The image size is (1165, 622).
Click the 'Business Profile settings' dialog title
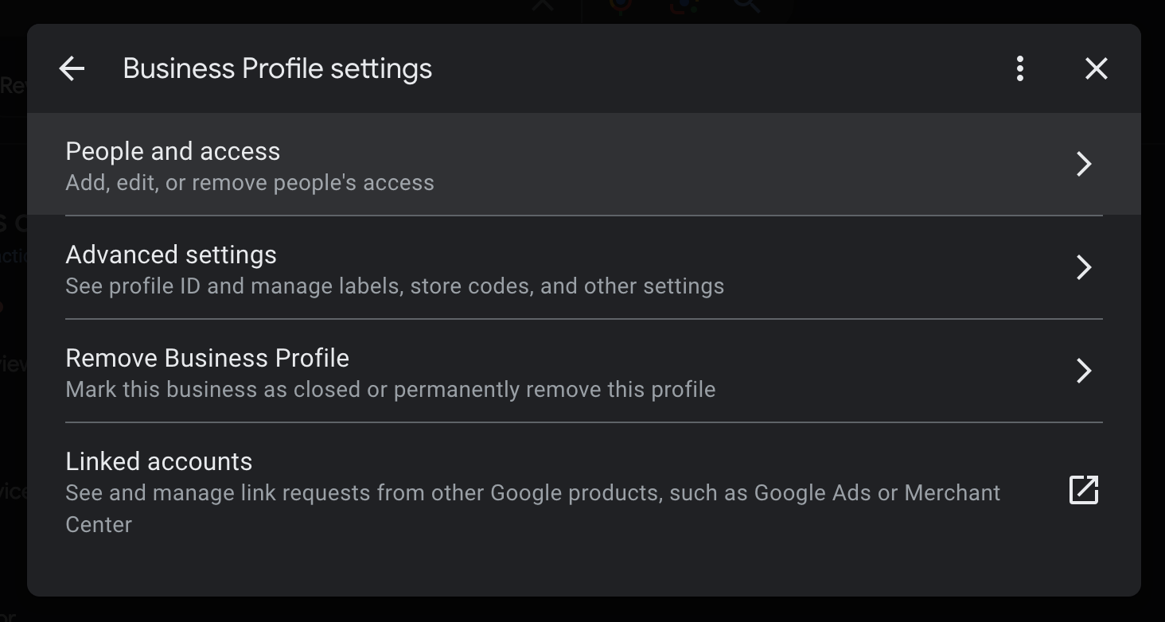(x=277, y=69)
